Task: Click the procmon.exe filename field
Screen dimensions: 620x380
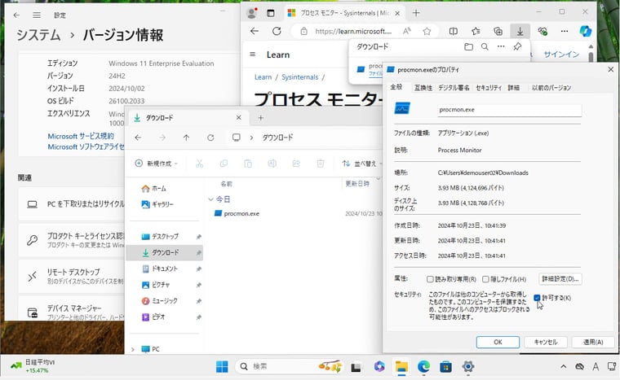Action: click(x=509, y=110)
